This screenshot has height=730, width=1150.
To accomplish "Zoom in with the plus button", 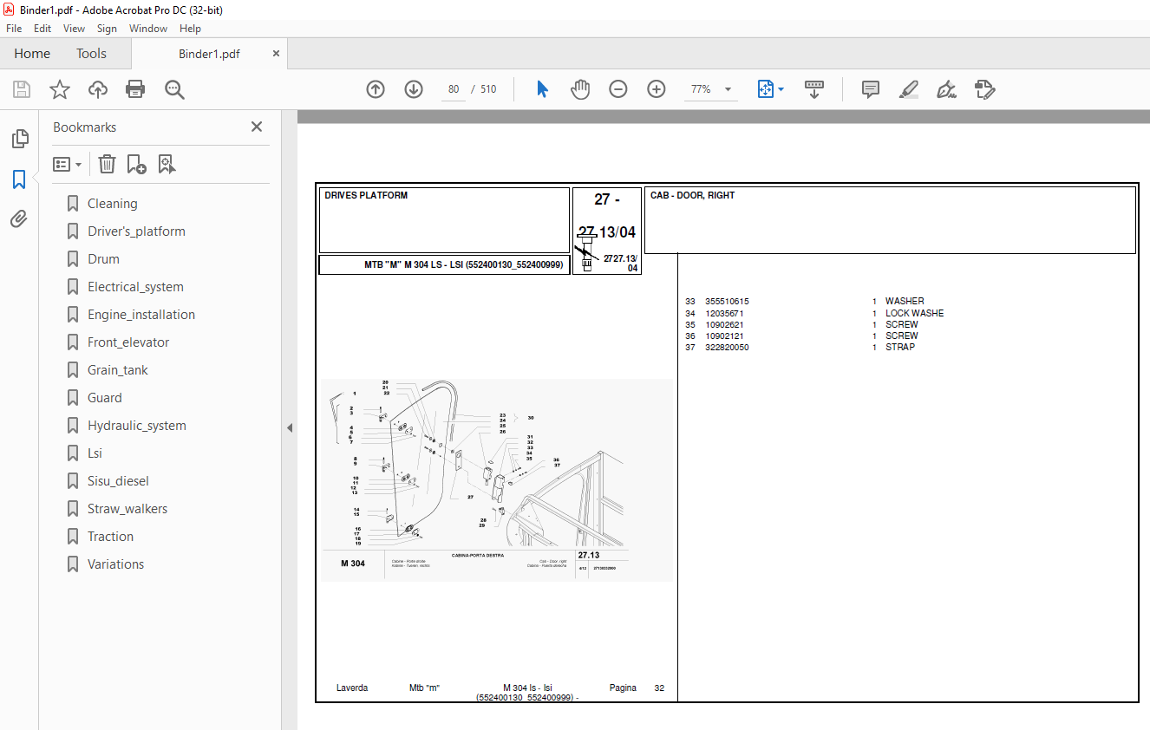I will tap(657, 89).
